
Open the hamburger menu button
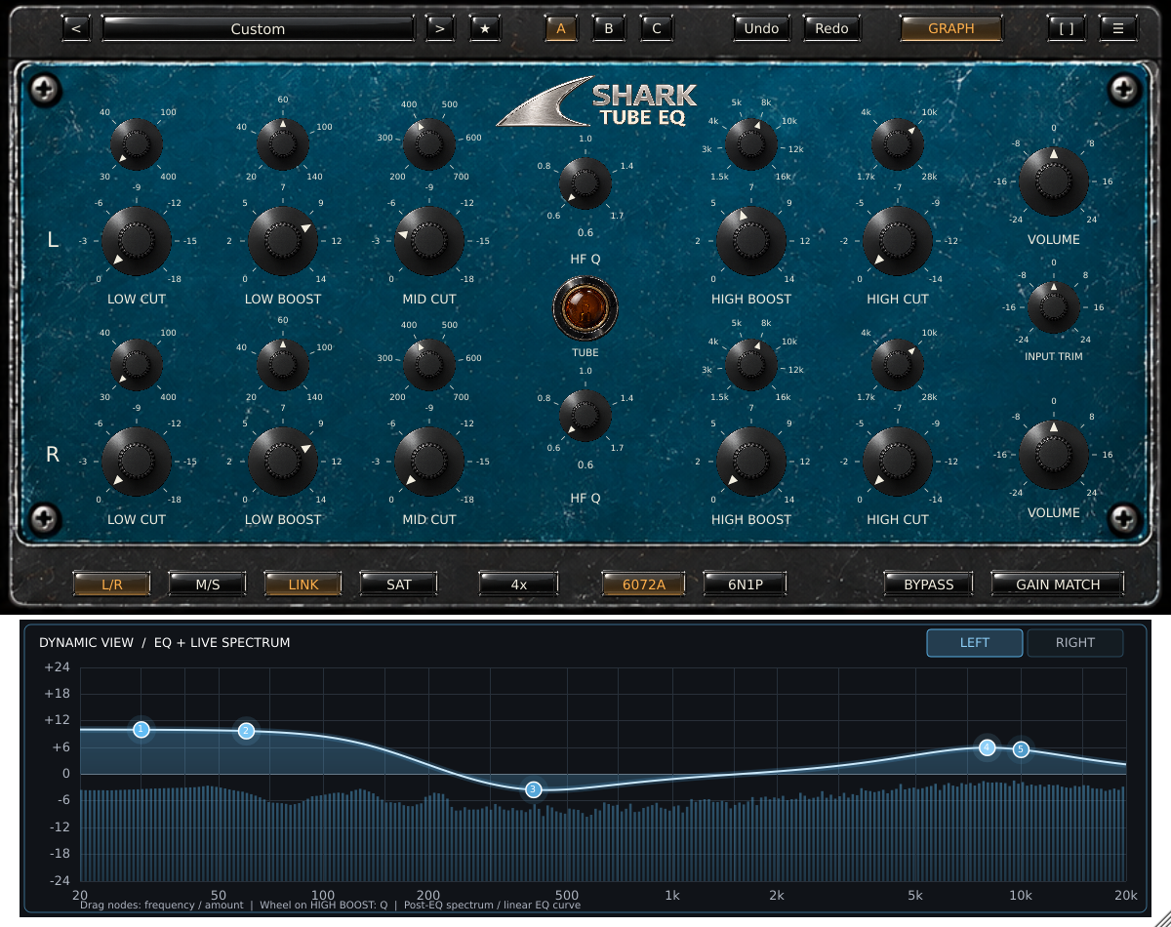[1118, 28]
